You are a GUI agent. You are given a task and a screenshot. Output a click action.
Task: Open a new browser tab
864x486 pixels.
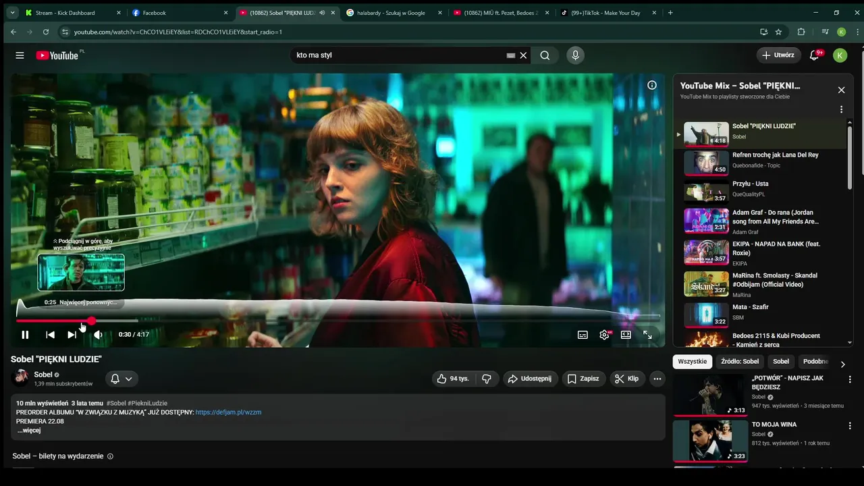point(670,13)
